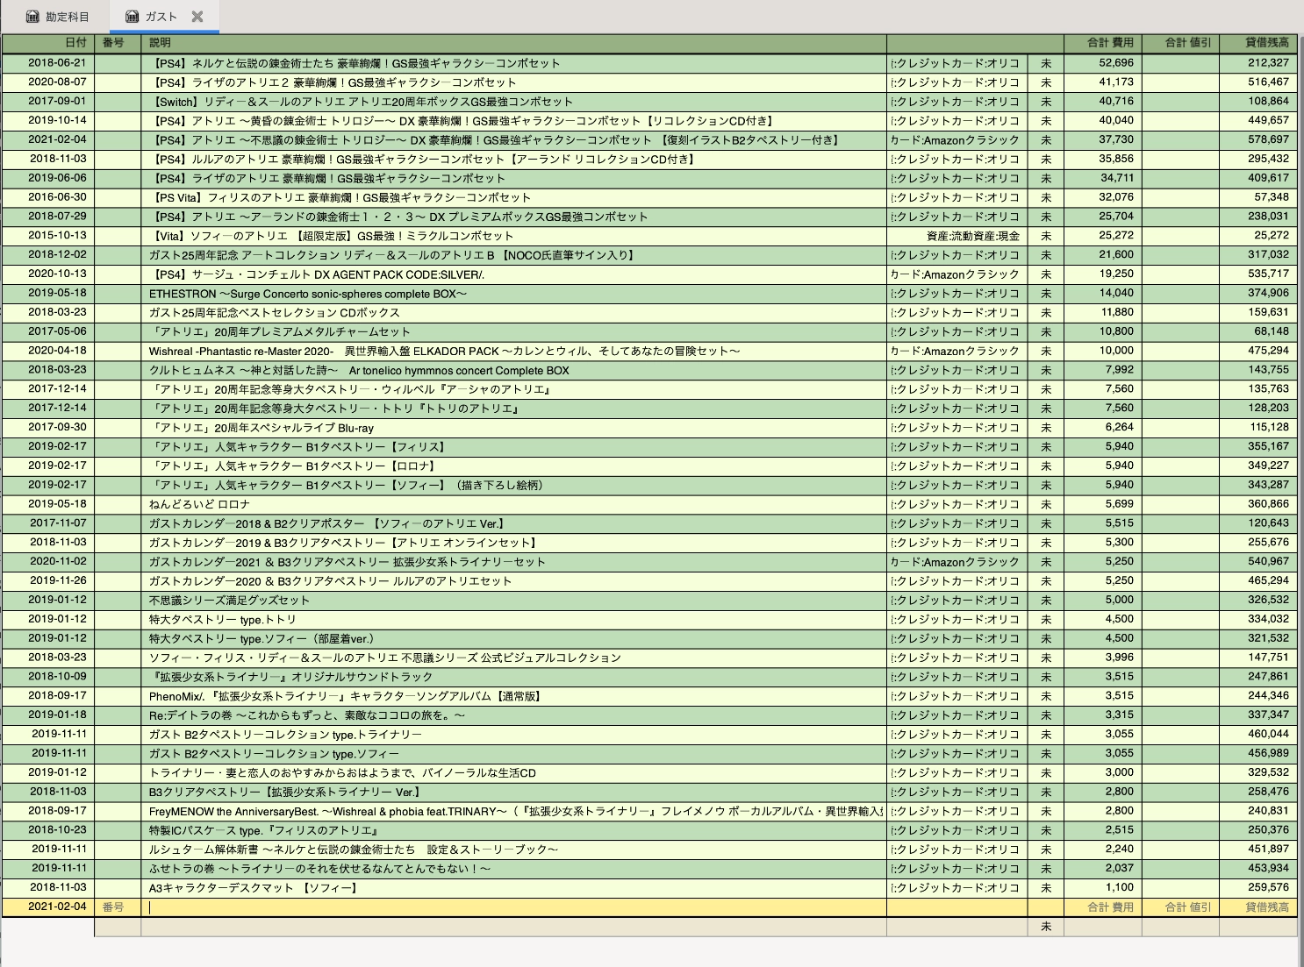Viewport: 1304px width, 967px height.
Task: Close the ガスト tab
Action: (x=197, y=17)
